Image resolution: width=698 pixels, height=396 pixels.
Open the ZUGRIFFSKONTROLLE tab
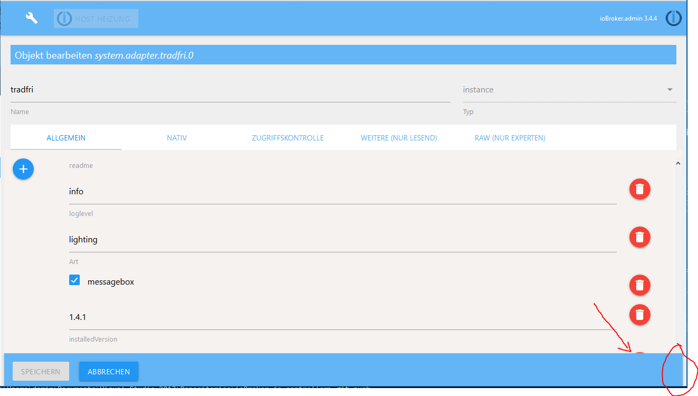coord(288,137)
